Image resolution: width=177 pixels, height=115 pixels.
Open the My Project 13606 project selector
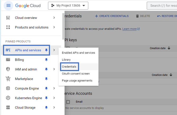click(68, 6)
